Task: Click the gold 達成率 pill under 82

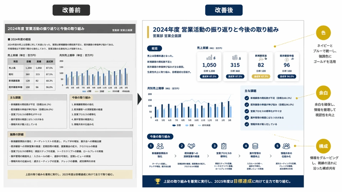Action: [x=261, y=76]
